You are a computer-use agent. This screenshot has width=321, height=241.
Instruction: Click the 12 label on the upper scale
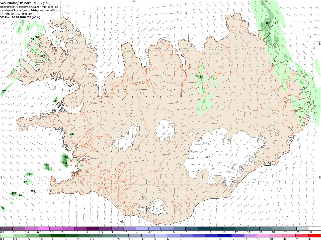coord(236,232)
